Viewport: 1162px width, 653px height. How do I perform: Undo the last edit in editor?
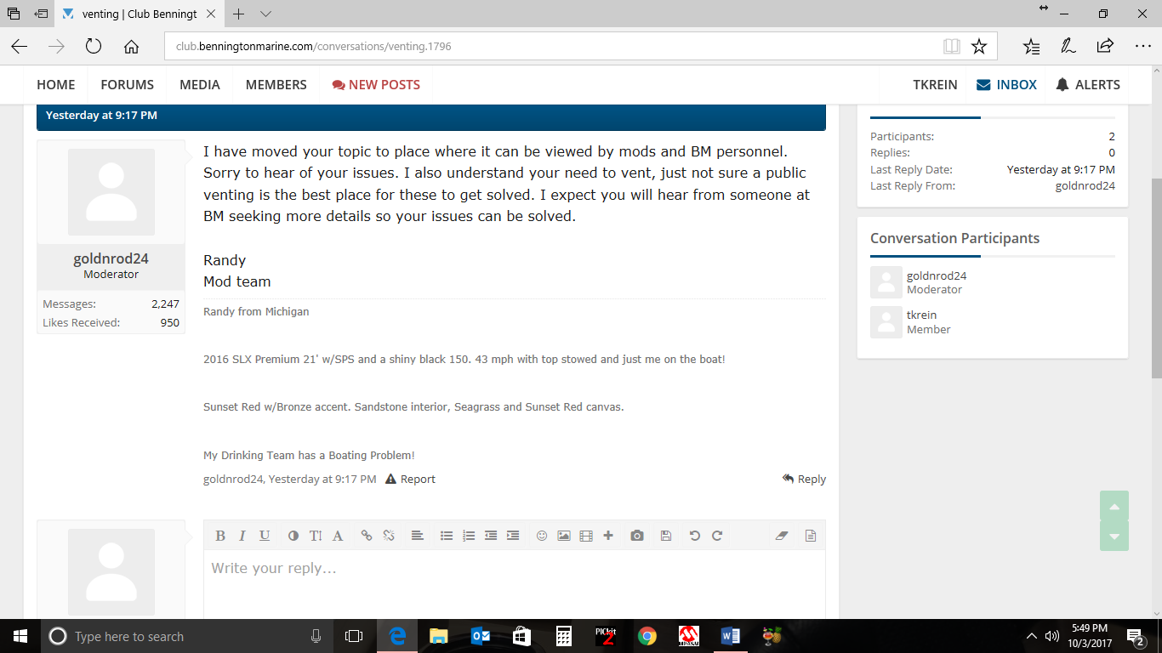tap(695, 536)
